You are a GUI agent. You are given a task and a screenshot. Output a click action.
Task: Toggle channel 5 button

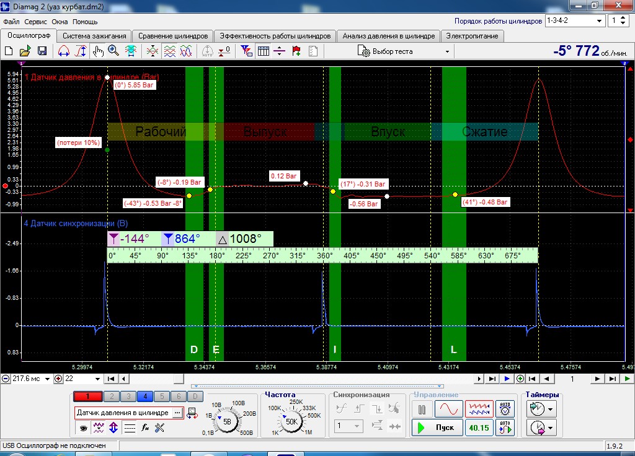click(162, 397)
